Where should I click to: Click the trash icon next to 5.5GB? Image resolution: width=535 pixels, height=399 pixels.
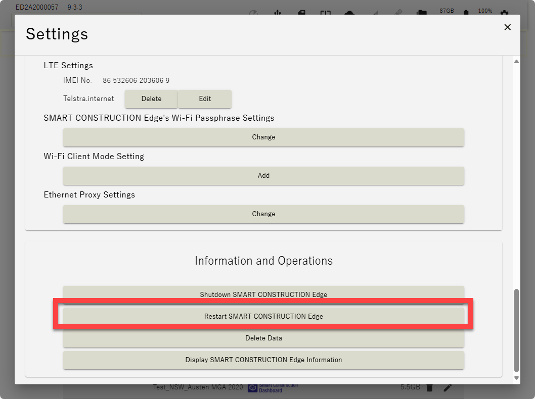click(x=430, y=388)
